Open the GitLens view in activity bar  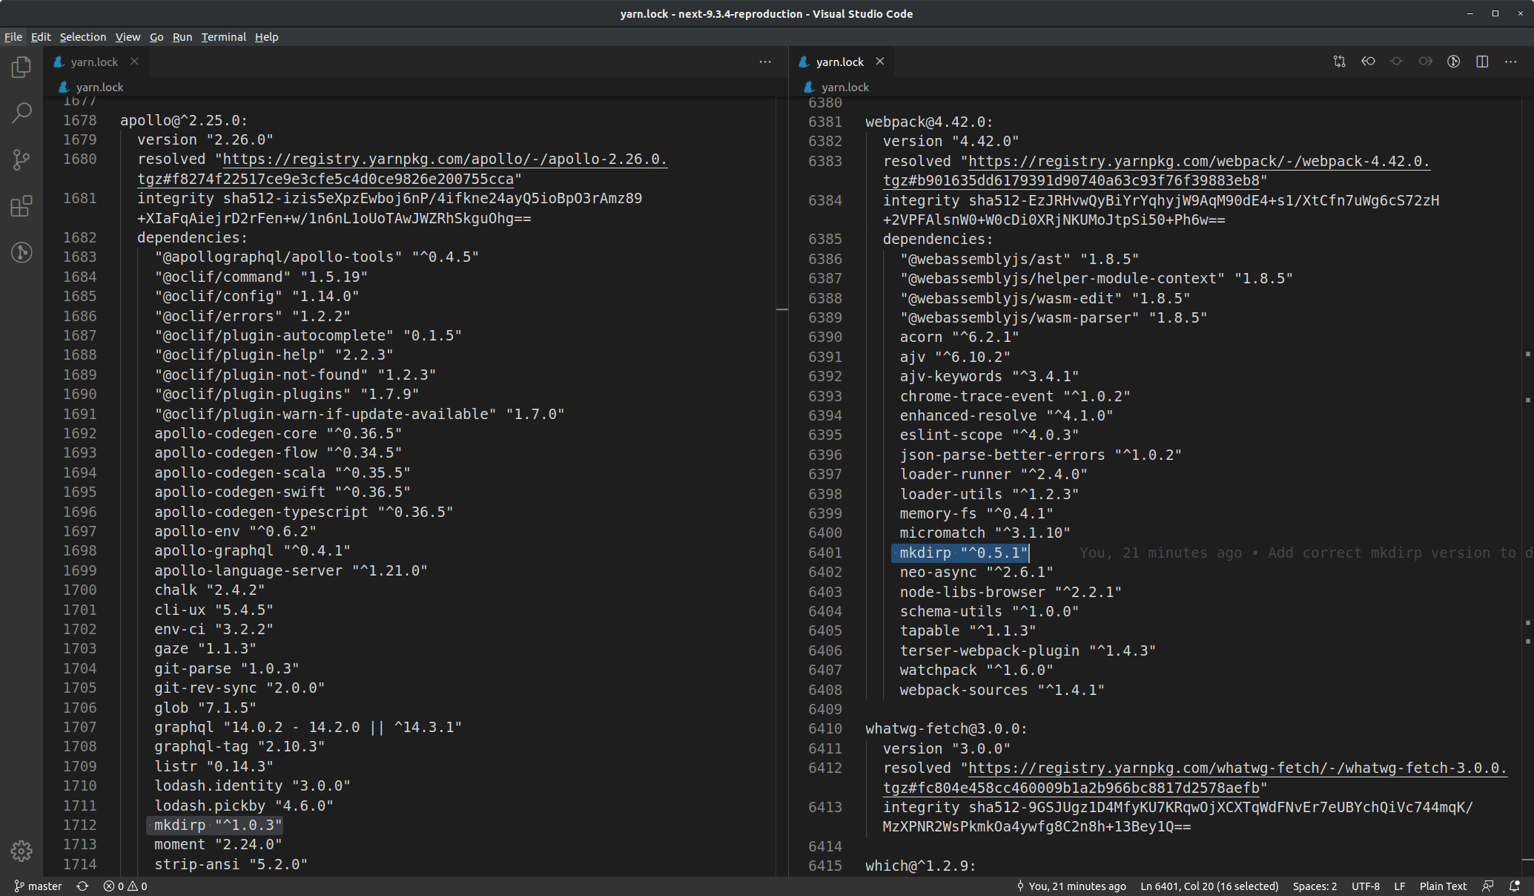tap(22, 252)
